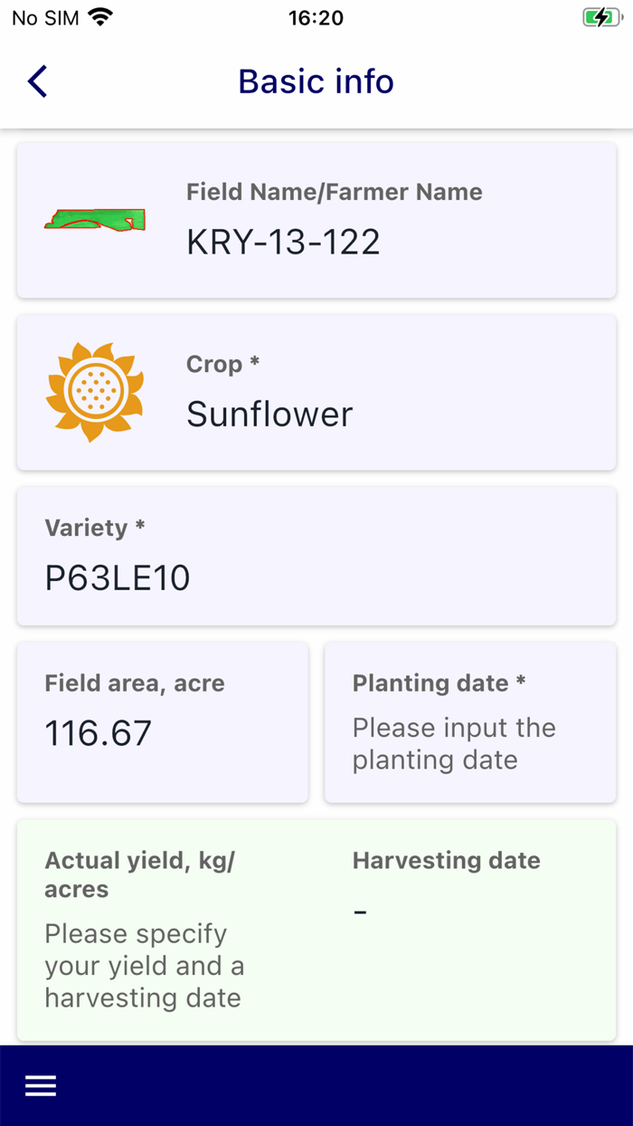633x1126 pixels.
Task: Tap the Harvesting date dash placeholder
Action: (x=360, y=912)
